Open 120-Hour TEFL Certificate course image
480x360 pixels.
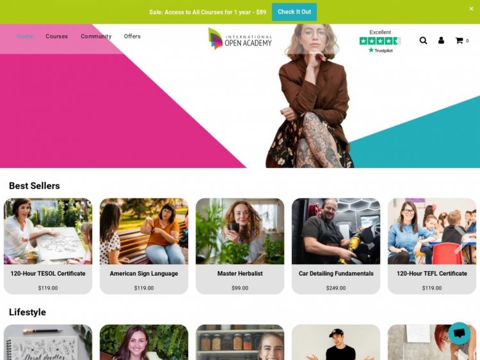[x=432, y=231]
